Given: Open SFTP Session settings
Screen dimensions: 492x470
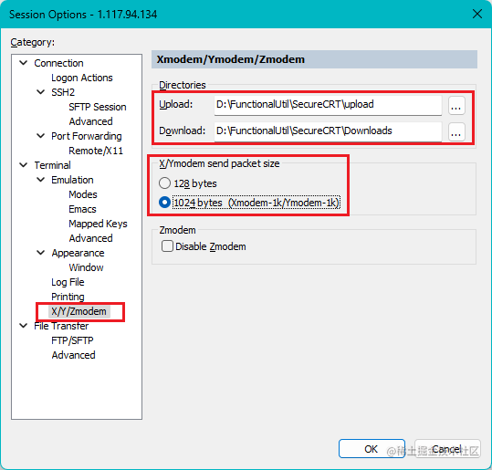Looking at the screenshot, I should [x=98, y=107].
